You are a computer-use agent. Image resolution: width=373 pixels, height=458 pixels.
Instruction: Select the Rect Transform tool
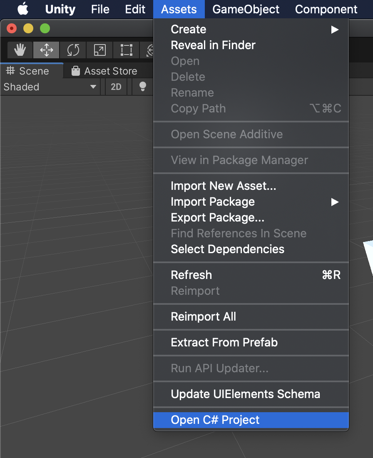(x=127, y=50)
